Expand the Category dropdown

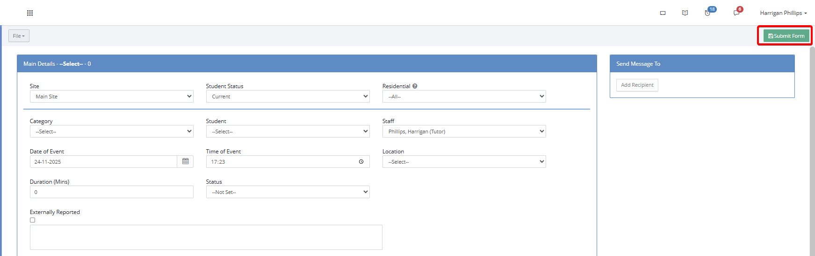pos(111,131)
